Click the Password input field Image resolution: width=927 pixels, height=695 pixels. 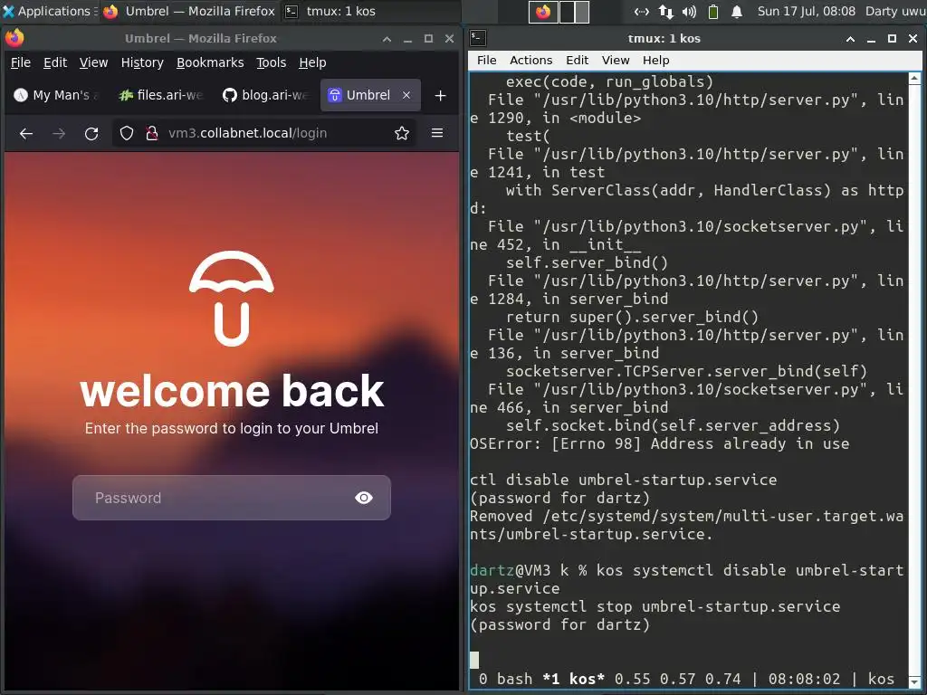click(x=231, y=498)
